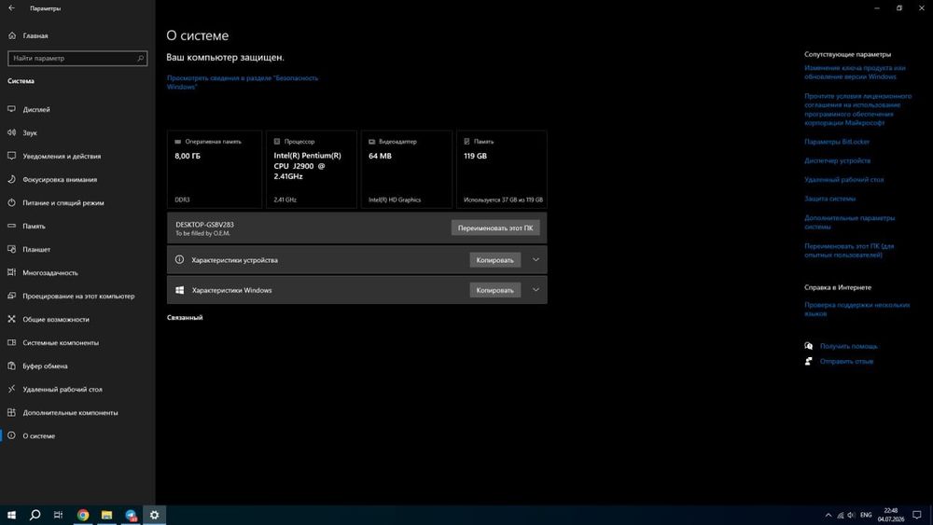Open the Получить помощь chat icon
This screenshot has width=933, height=525.
[x=809, y=346]
